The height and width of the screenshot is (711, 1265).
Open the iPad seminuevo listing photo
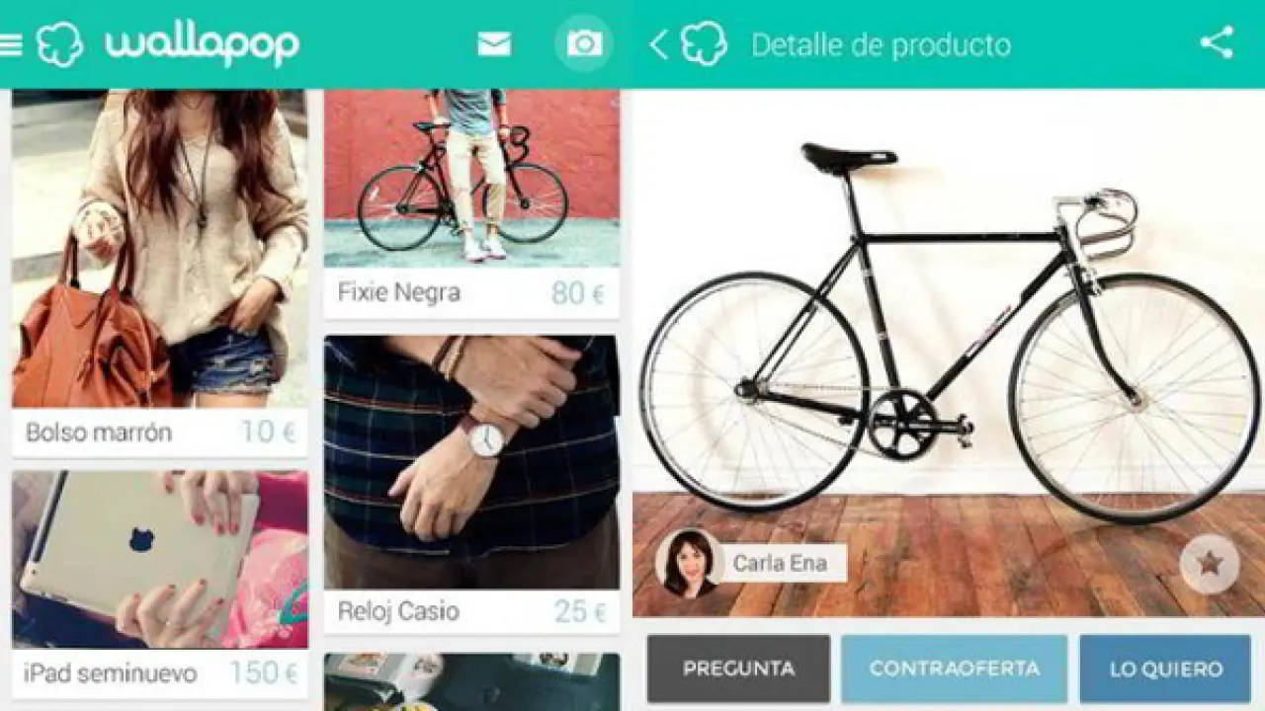point(160,559)
